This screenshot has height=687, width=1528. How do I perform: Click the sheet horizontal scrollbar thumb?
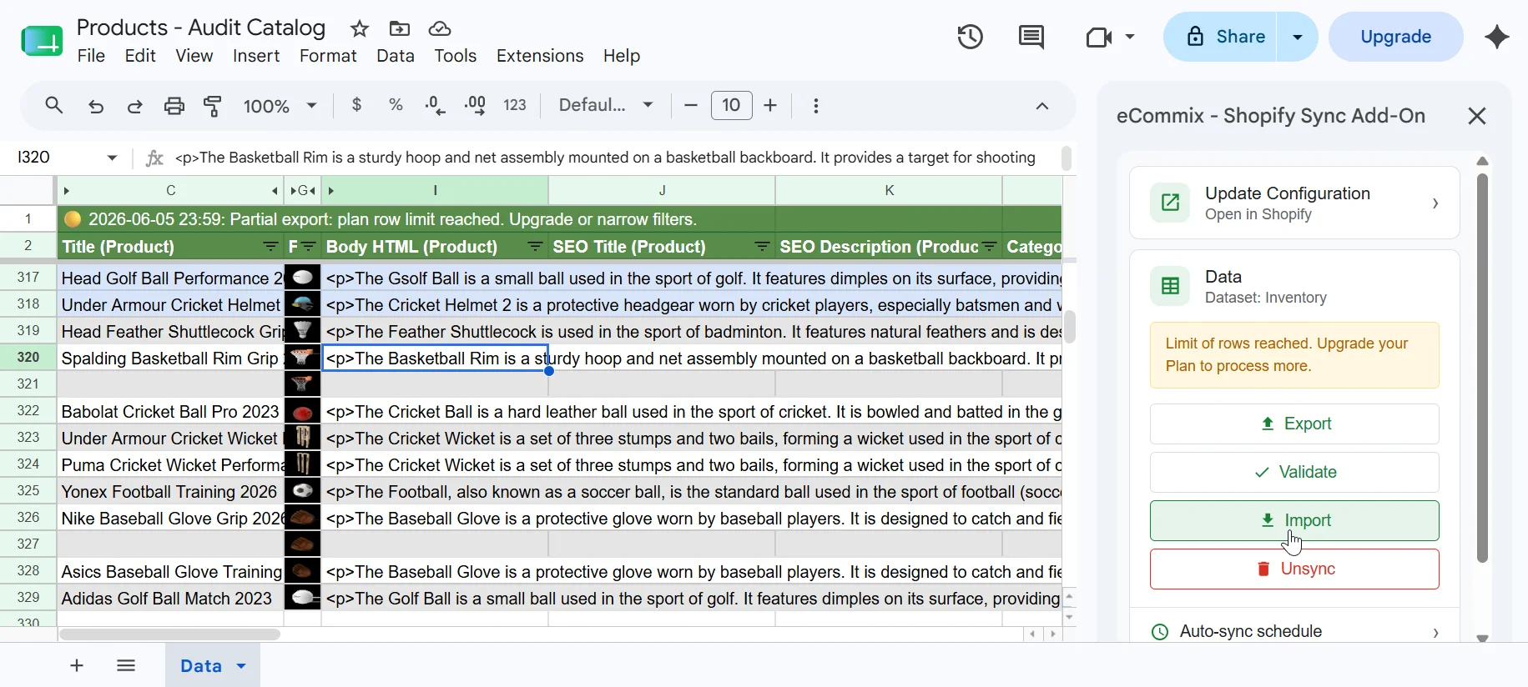coord(170,634)
